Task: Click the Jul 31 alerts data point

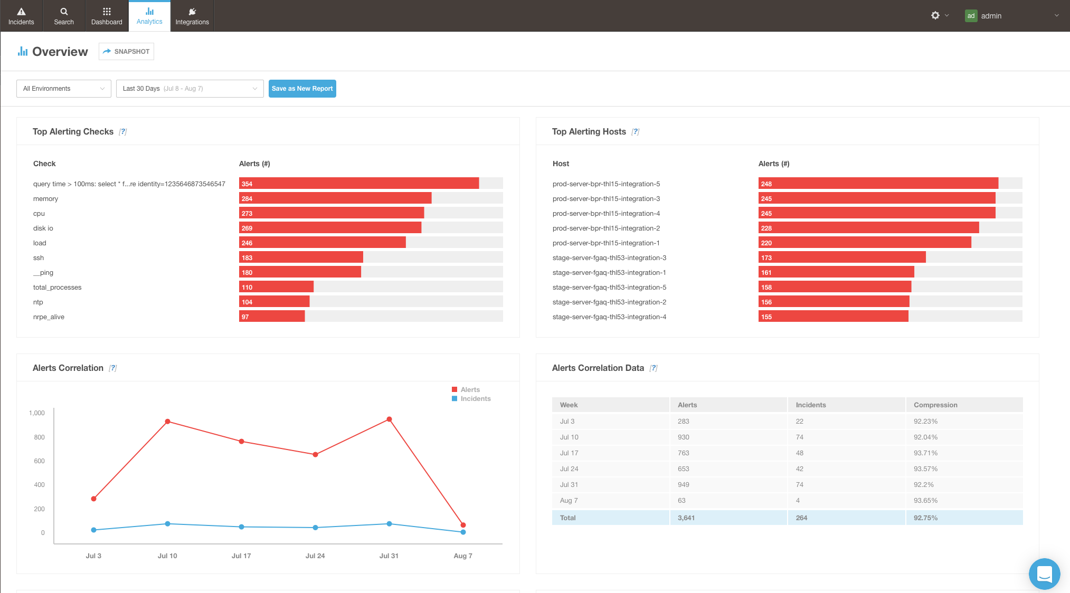Action: (x=389, y=419)
